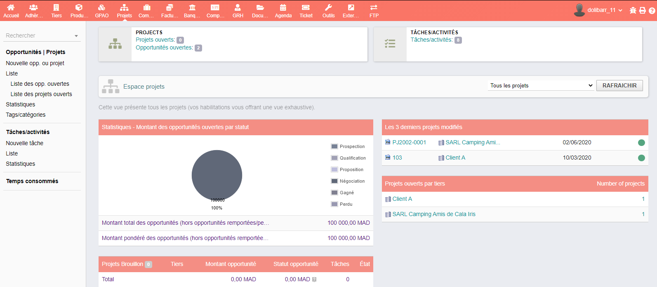This screenshot has height=287, width=657.
Task: Open project Statistiques in sidebar
Action: tap(21, 104)
